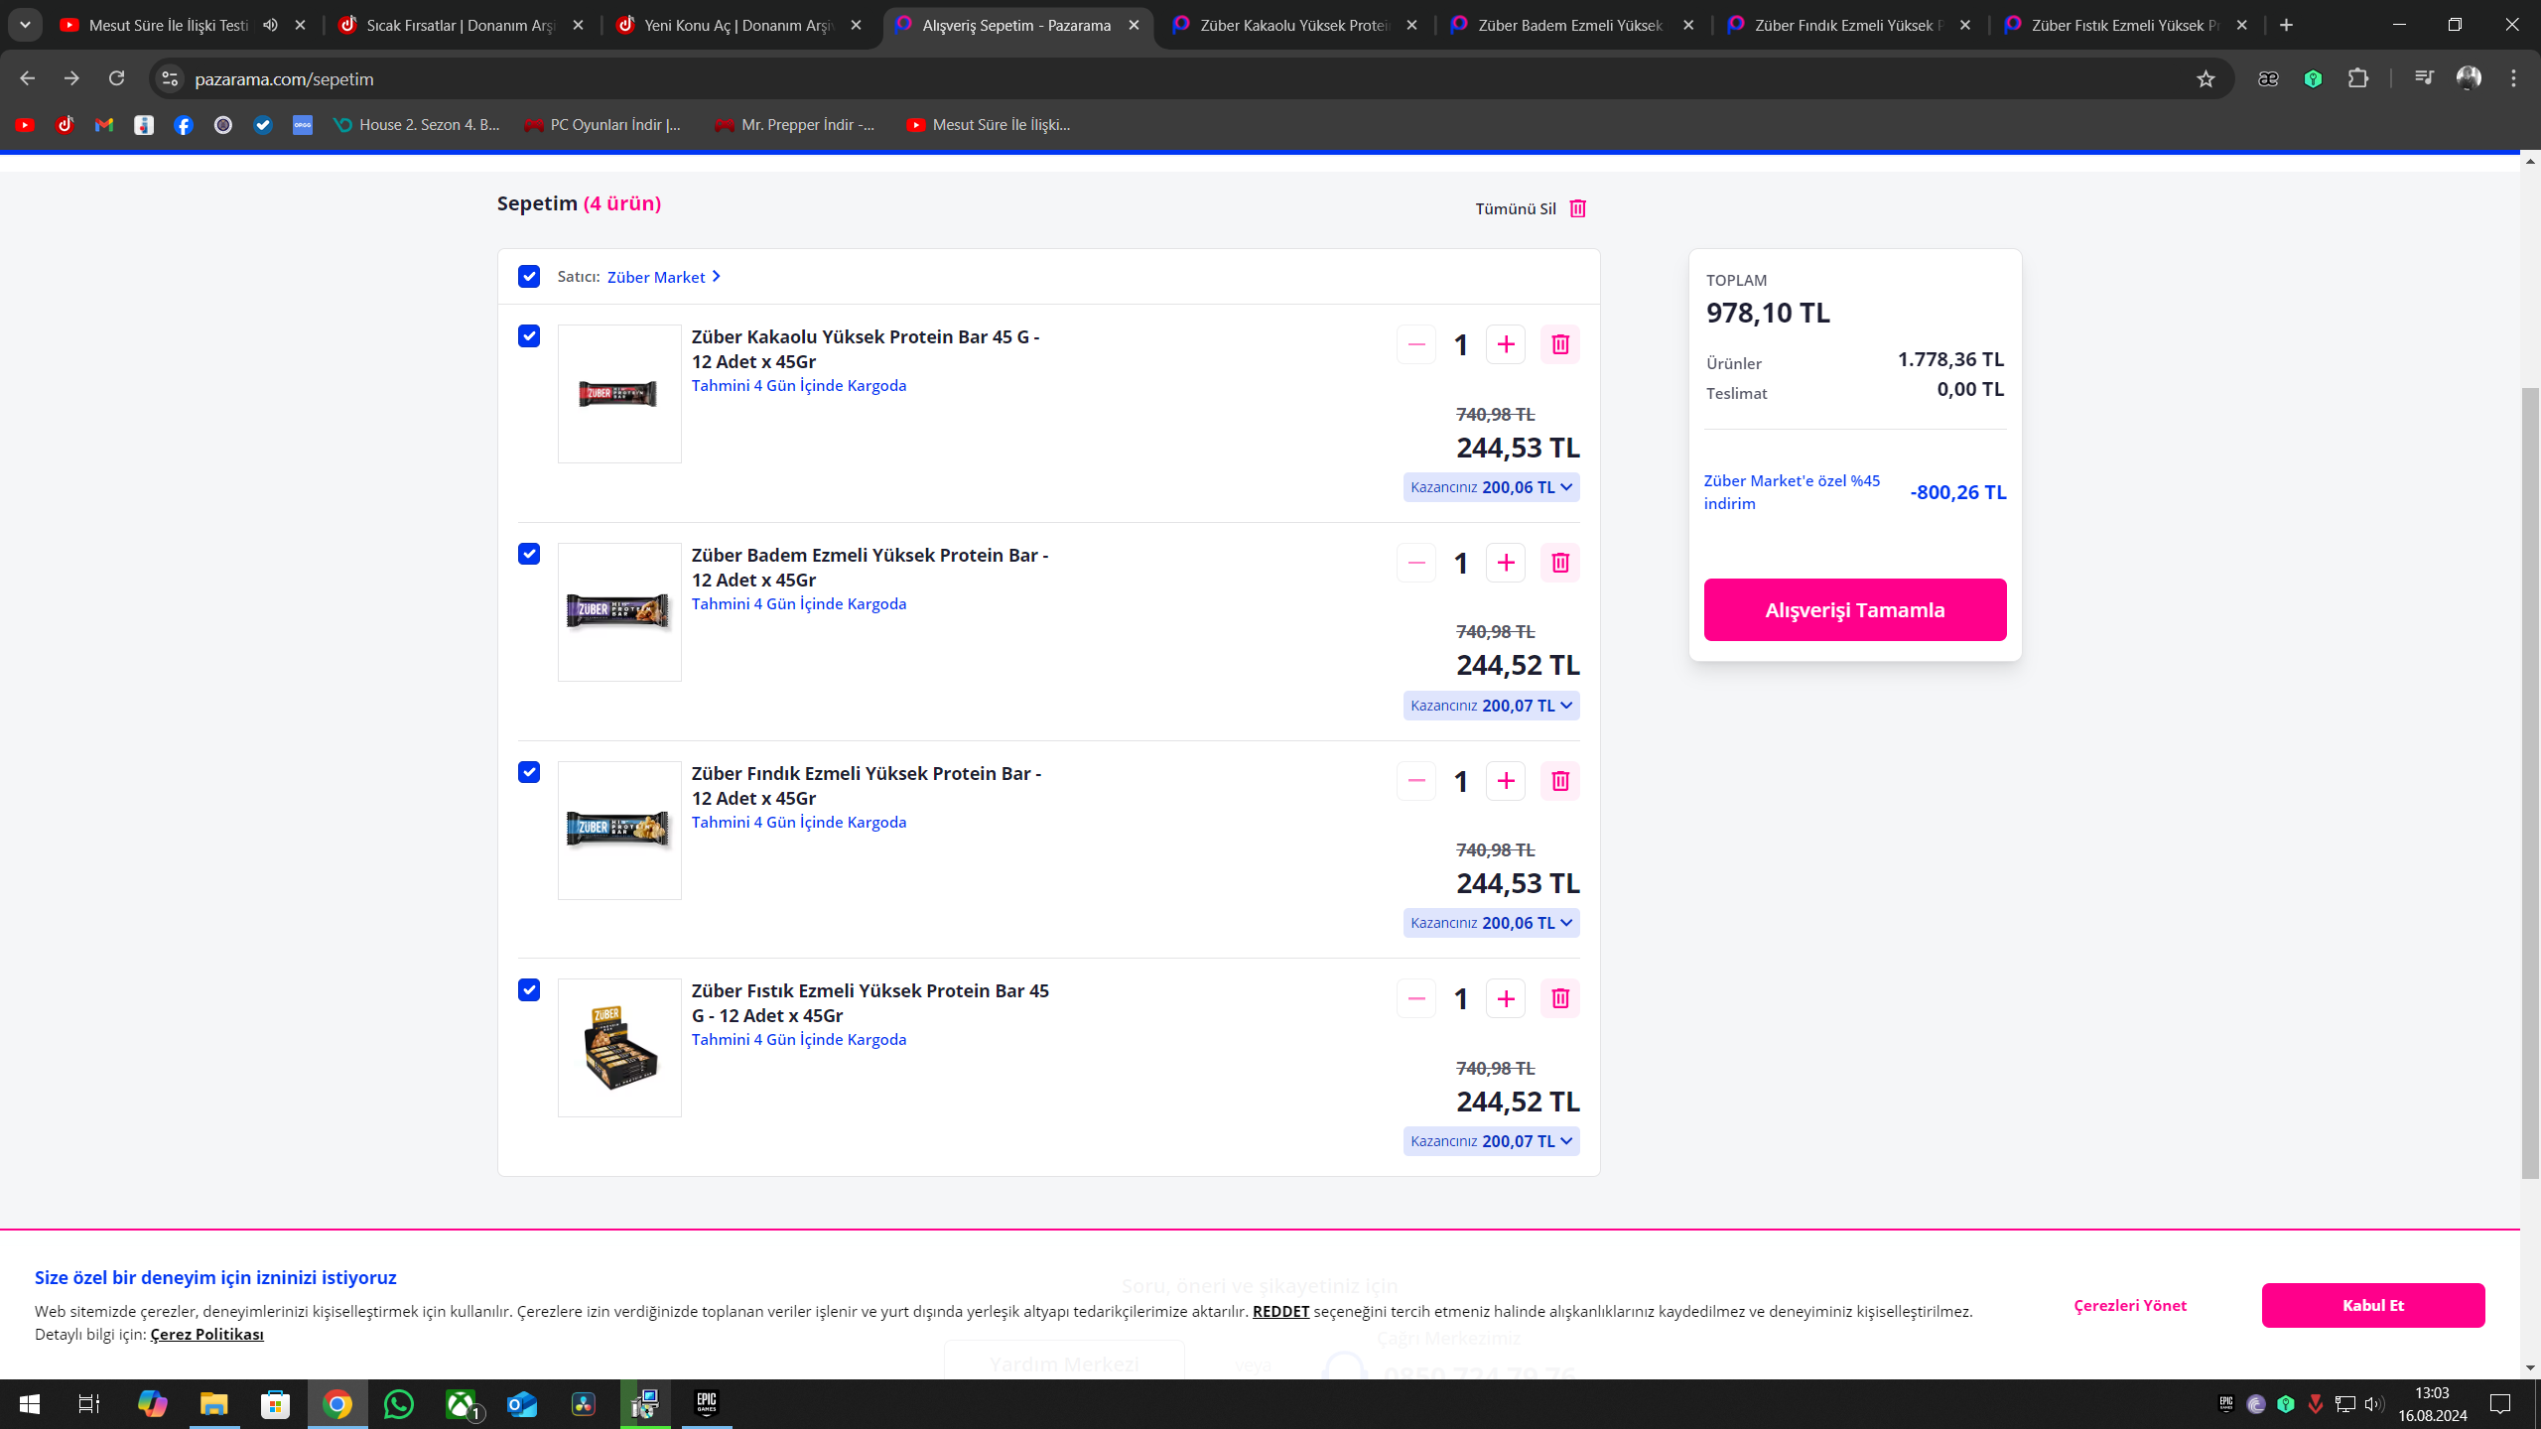Click the REDDET cookie link

pyautogui.click(x=1280, y=1311)
